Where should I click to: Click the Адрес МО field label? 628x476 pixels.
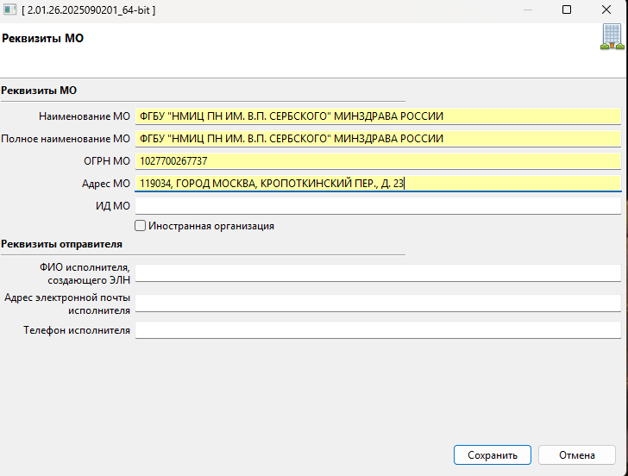coord(108,184)
